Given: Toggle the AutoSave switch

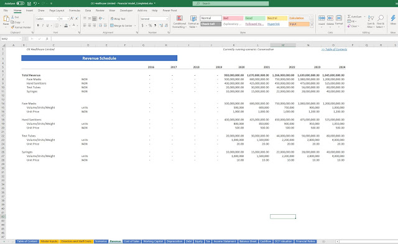Looking at the screenshot, I should (21, 4).
